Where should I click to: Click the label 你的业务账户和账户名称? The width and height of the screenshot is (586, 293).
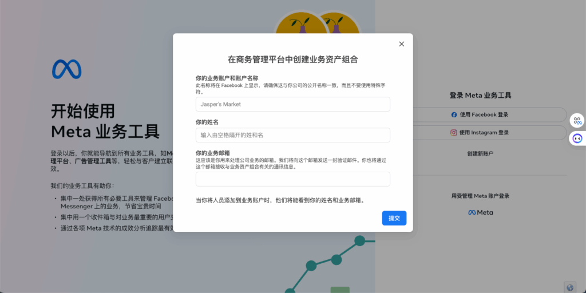(227, 78)
